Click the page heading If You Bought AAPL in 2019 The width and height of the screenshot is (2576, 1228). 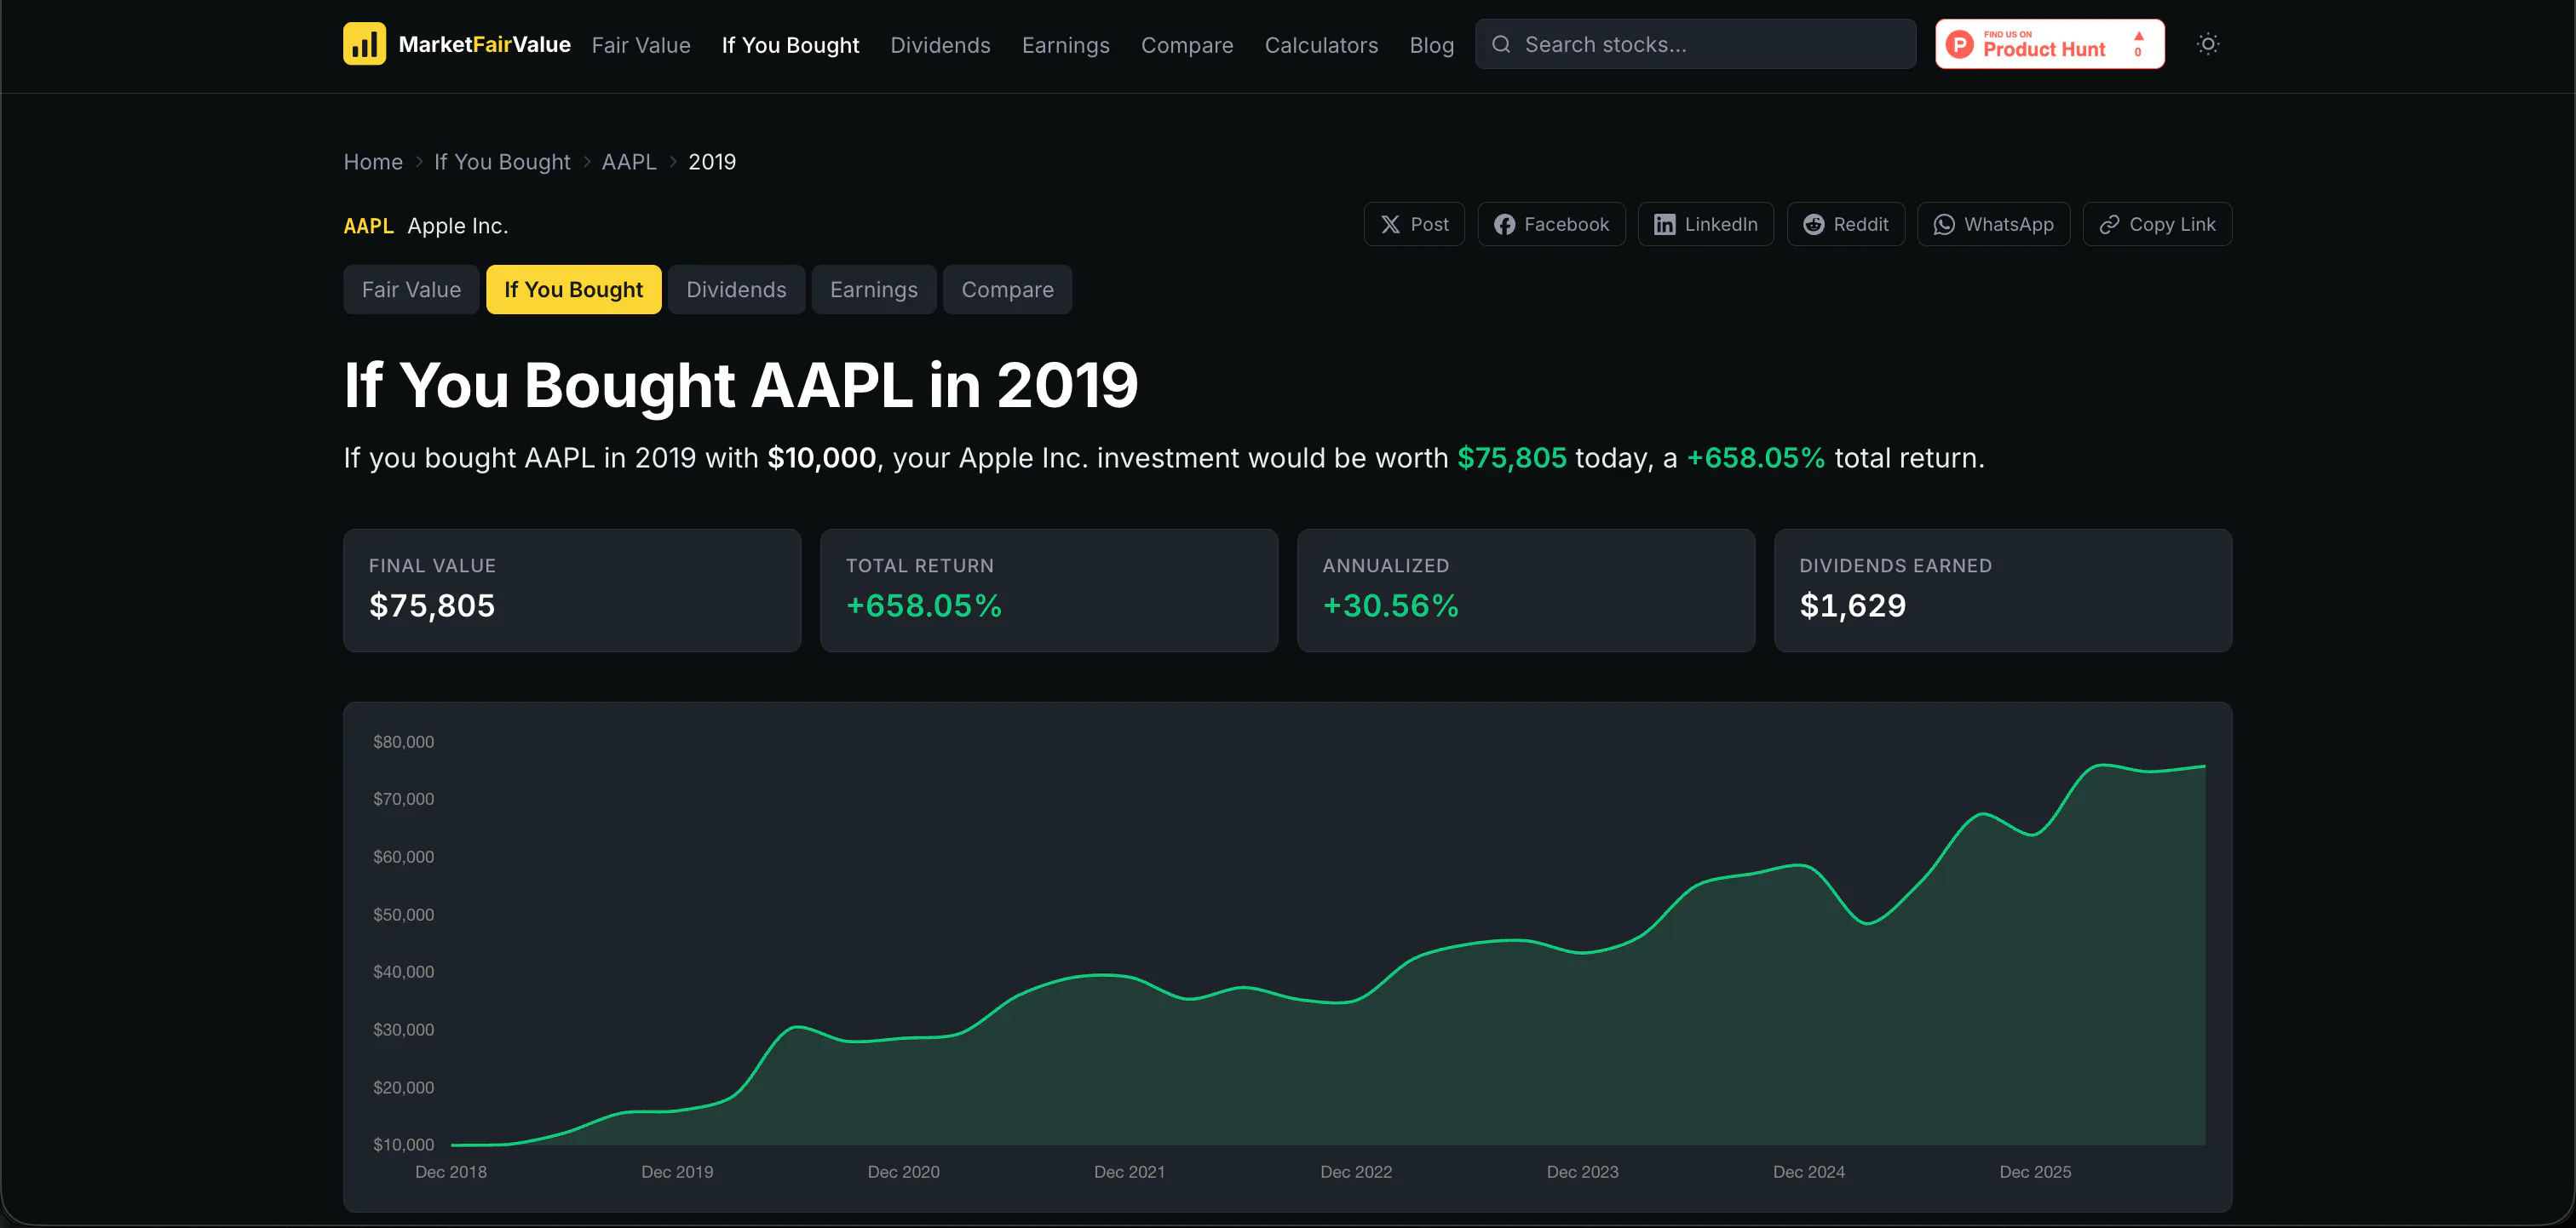pos(741,384)
